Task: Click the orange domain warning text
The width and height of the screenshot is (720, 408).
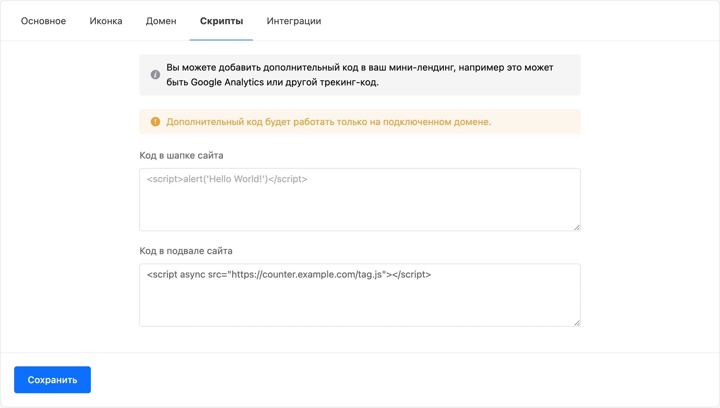Action: click(329, 122)
